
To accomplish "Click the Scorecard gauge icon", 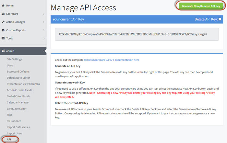I will 3,14.
